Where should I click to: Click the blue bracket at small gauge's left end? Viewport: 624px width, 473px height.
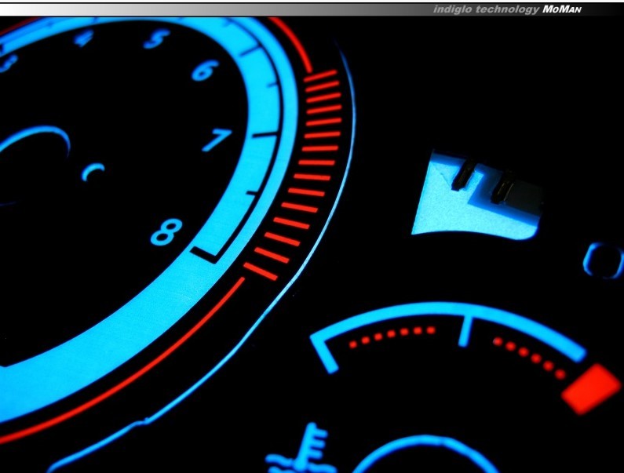coord(323,352)
